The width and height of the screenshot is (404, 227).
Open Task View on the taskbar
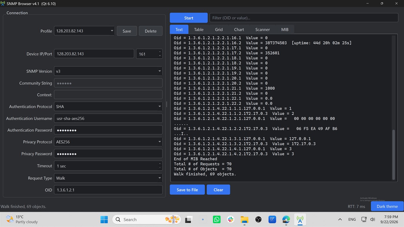coord(189,220)
